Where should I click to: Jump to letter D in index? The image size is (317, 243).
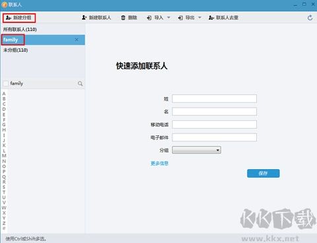tap(4, 109)
